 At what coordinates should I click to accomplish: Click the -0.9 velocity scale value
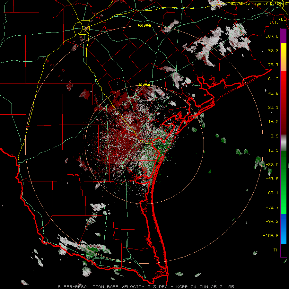click(273, 136)
